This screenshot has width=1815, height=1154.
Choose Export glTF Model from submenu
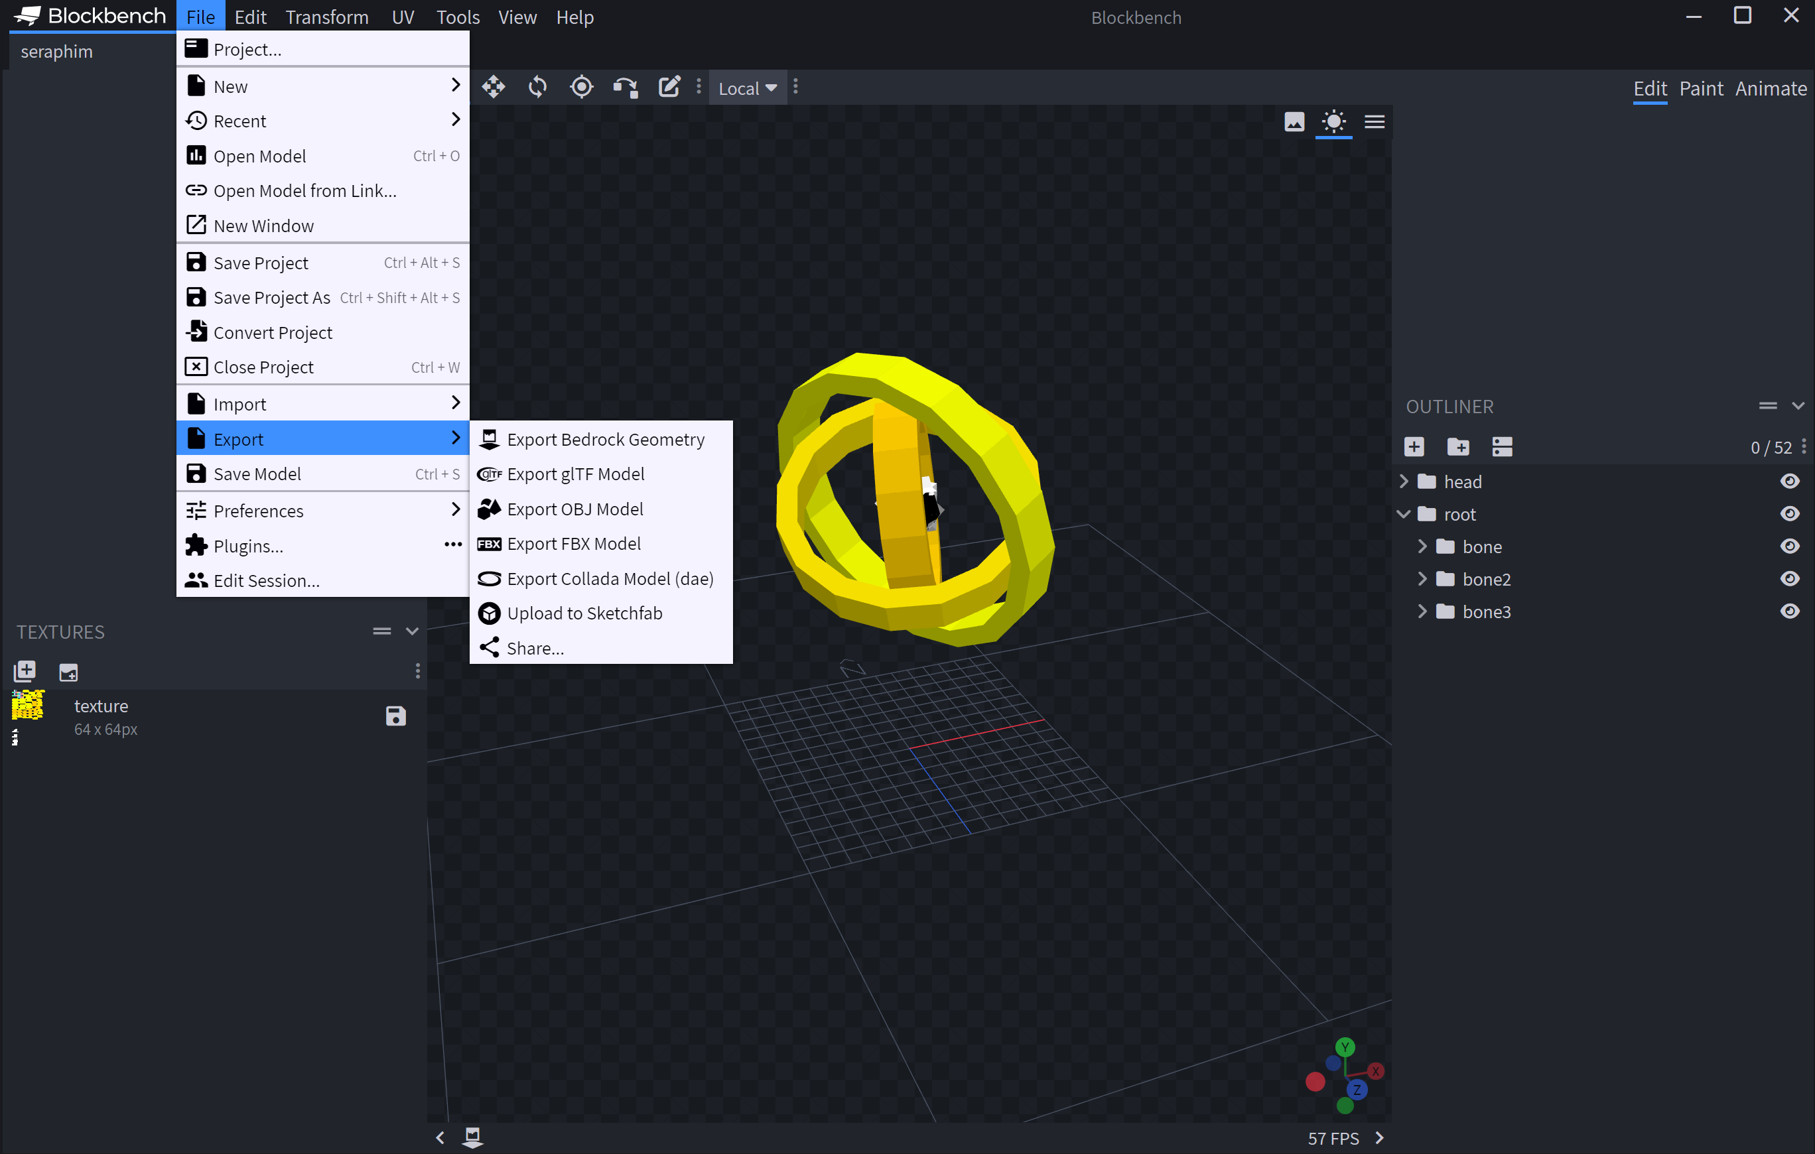(x=575, y=474)
